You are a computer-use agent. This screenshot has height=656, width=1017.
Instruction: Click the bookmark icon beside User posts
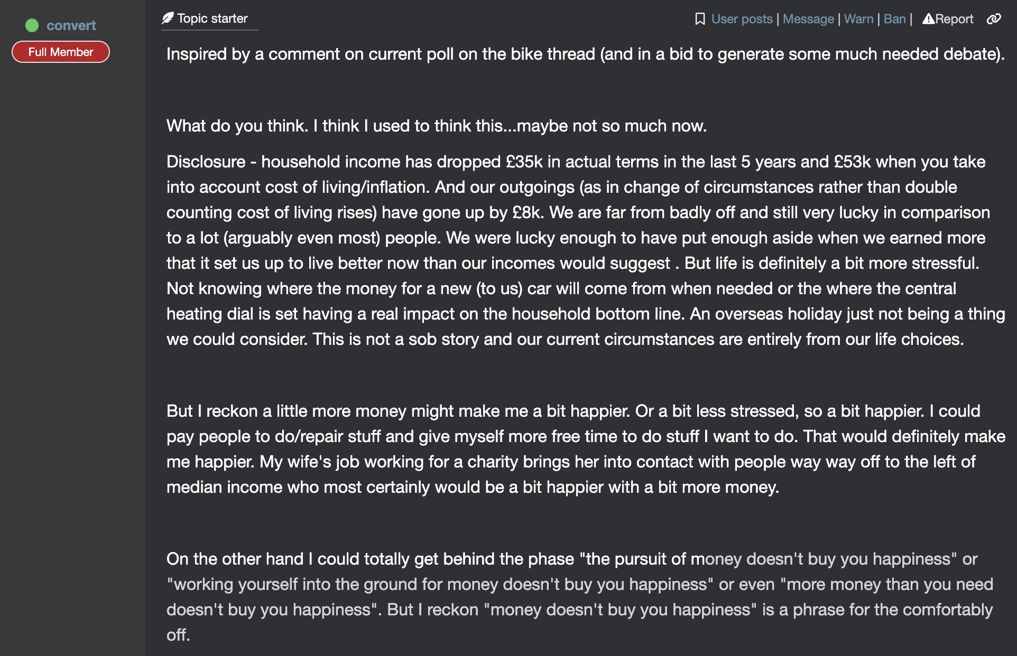(x=700, y=19)
